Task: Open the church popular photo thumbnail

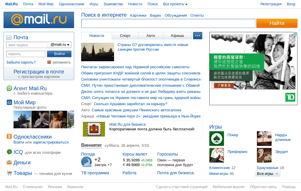Action: (22, 120)
